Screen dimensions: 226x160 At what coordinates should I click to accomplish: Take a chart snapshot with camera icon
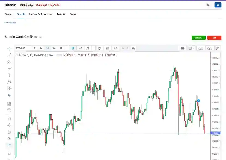tap(182, 48)
